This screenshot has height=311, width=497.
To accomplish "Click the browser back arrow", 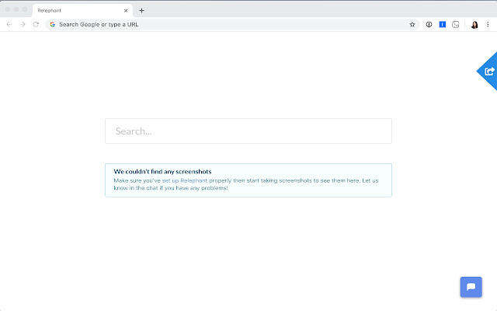I will coord(9,24).
